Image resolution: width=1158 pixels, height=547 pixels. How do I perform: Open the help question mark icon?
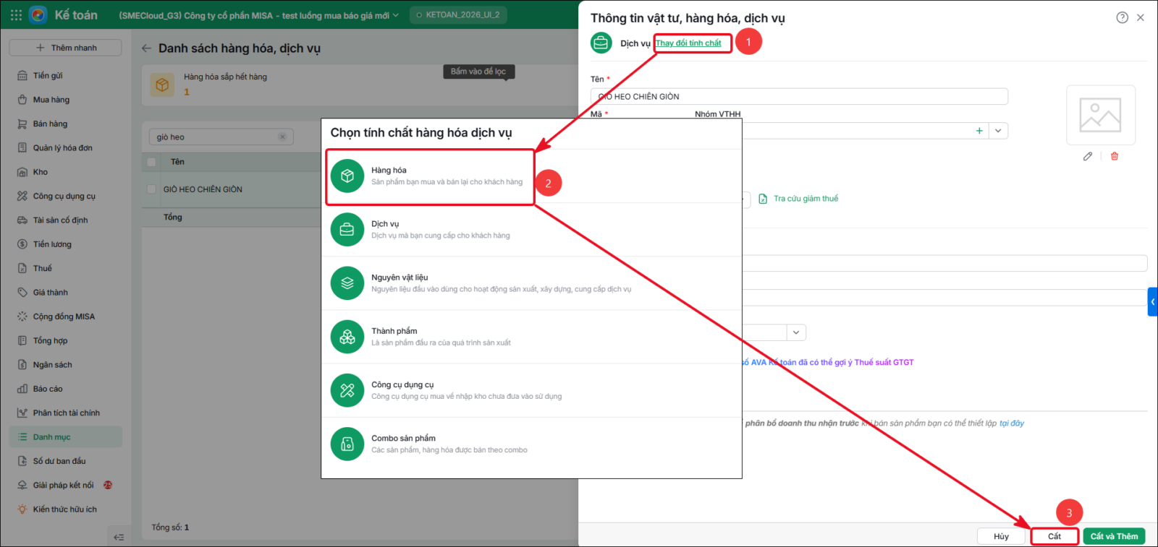[1122, 17]
